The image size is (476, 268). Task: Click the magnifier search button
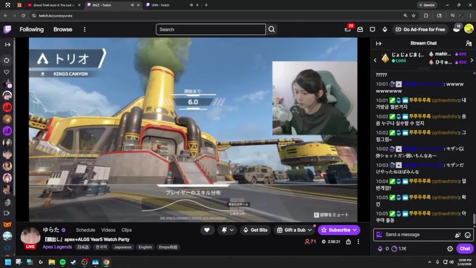[272, 29]
